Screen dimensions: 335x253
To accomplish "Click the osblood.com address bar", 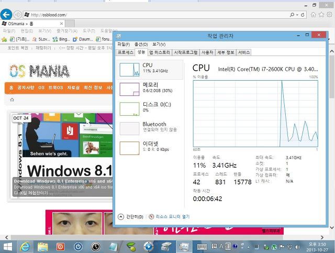I will (x=156, y=15).
